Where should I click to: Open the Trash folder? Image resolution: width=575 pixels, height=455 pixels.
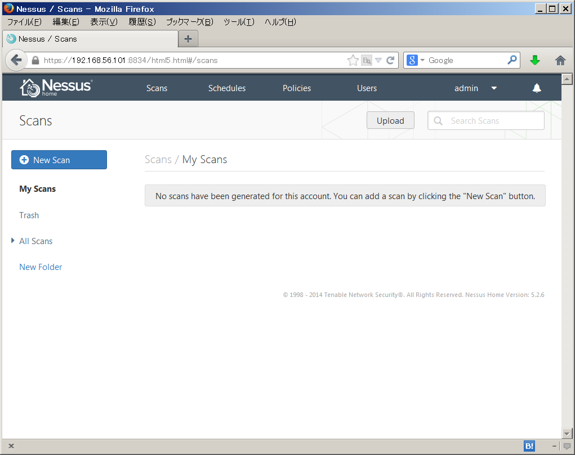pyautogui.click(x=29, y=215)
